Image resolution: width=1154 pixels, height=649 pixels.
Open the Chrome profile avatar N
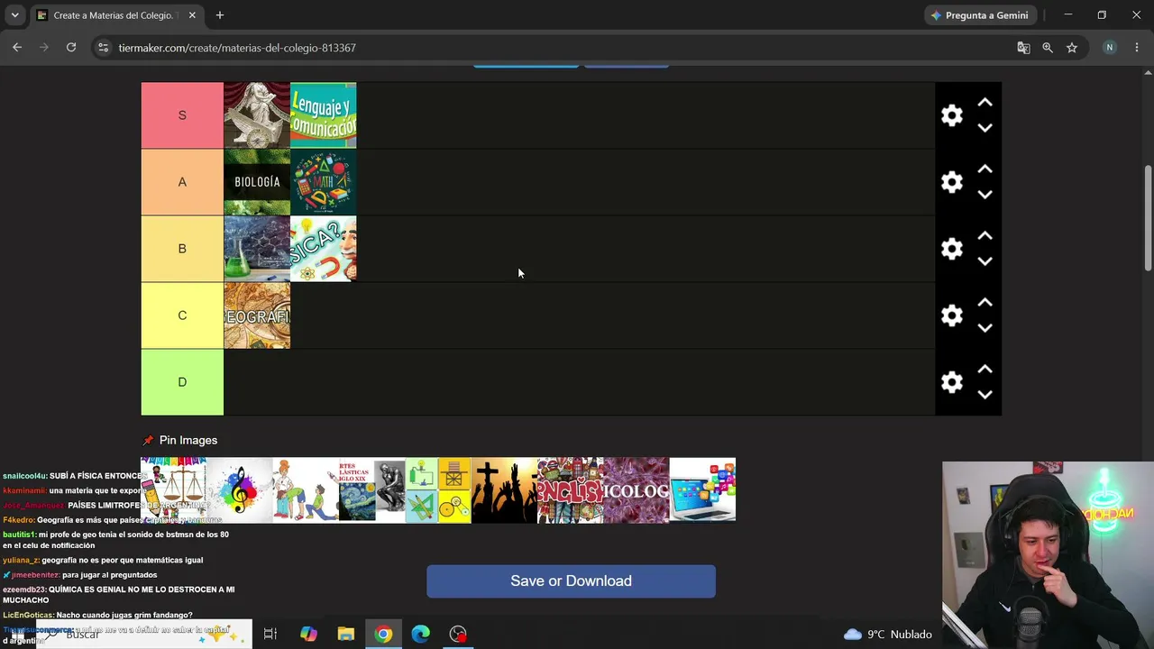[1110, 48]
